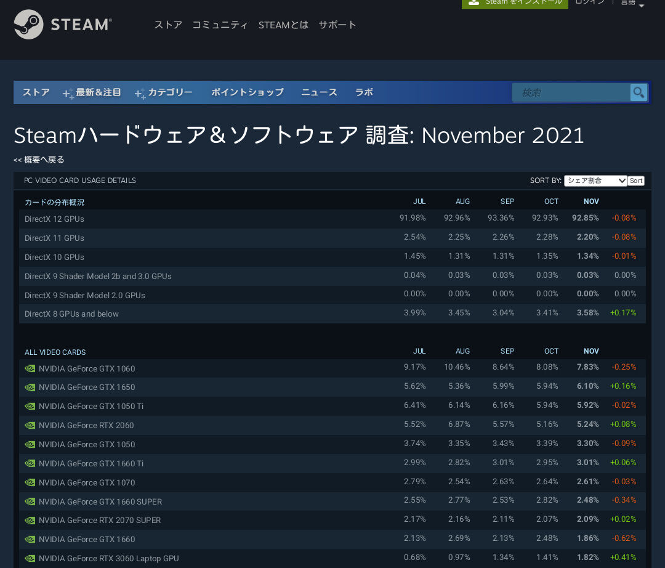
Task: Open the ポイントショップ tab
Action: click(248, 92)
